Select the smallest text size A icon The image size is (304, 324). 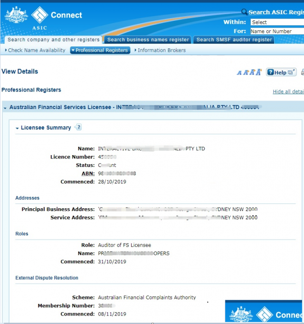pyautogui.click(x=239, y=73)
